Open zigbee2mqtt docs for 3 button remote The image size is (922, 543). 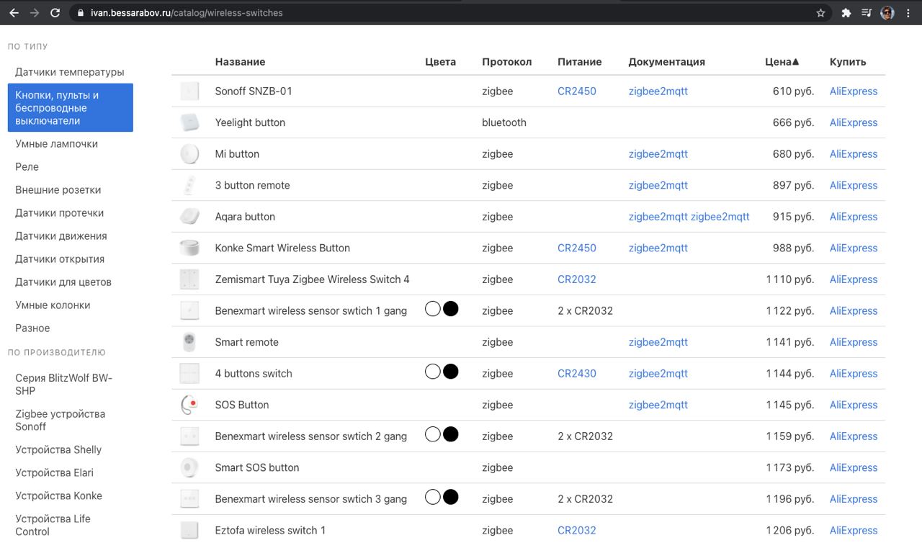point(658,185)
